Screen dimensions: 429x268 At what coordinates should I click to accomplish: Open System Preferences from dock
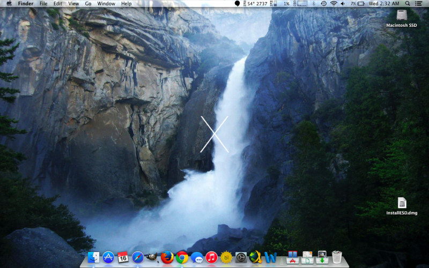coord(241,257)
